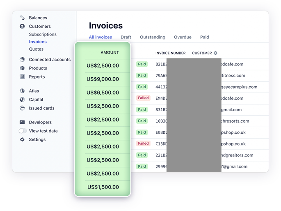This screenshot has height=211, width=281.
Task: Switch to the Paid tab
Action: point(204,37)
